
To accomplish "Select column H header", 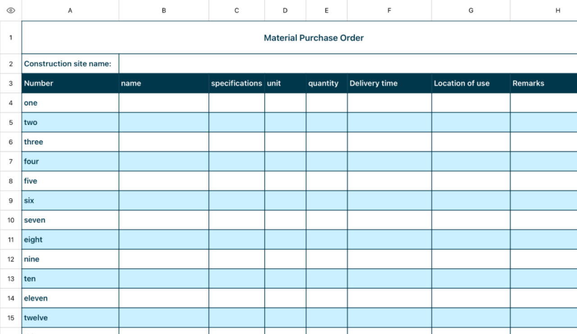I will (x=544, y=10).
